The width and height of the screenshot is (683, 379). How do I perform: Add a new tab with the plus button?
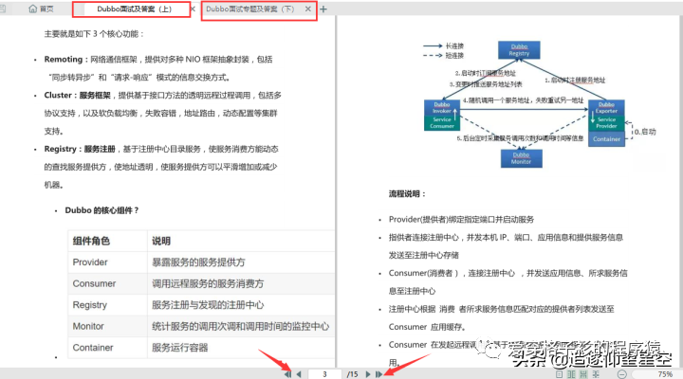click(x=323, y=9)
